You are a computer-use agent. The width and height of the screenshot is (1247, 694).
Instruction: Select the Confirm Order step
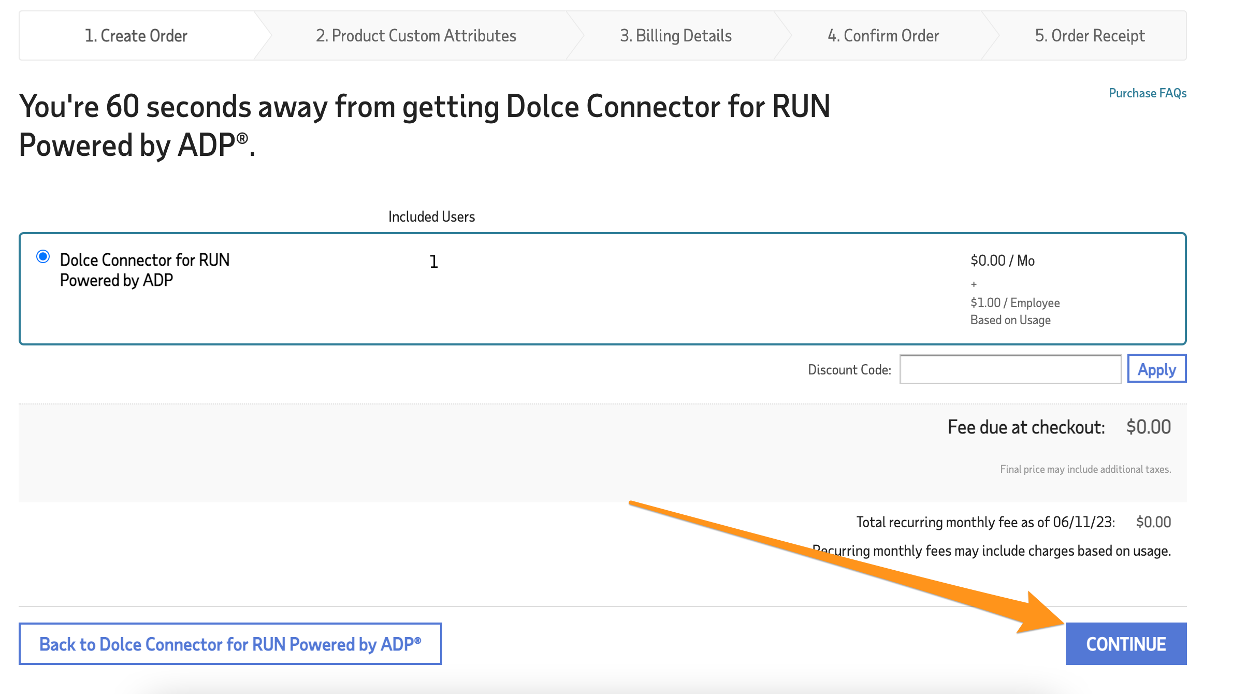pos(883,36)
